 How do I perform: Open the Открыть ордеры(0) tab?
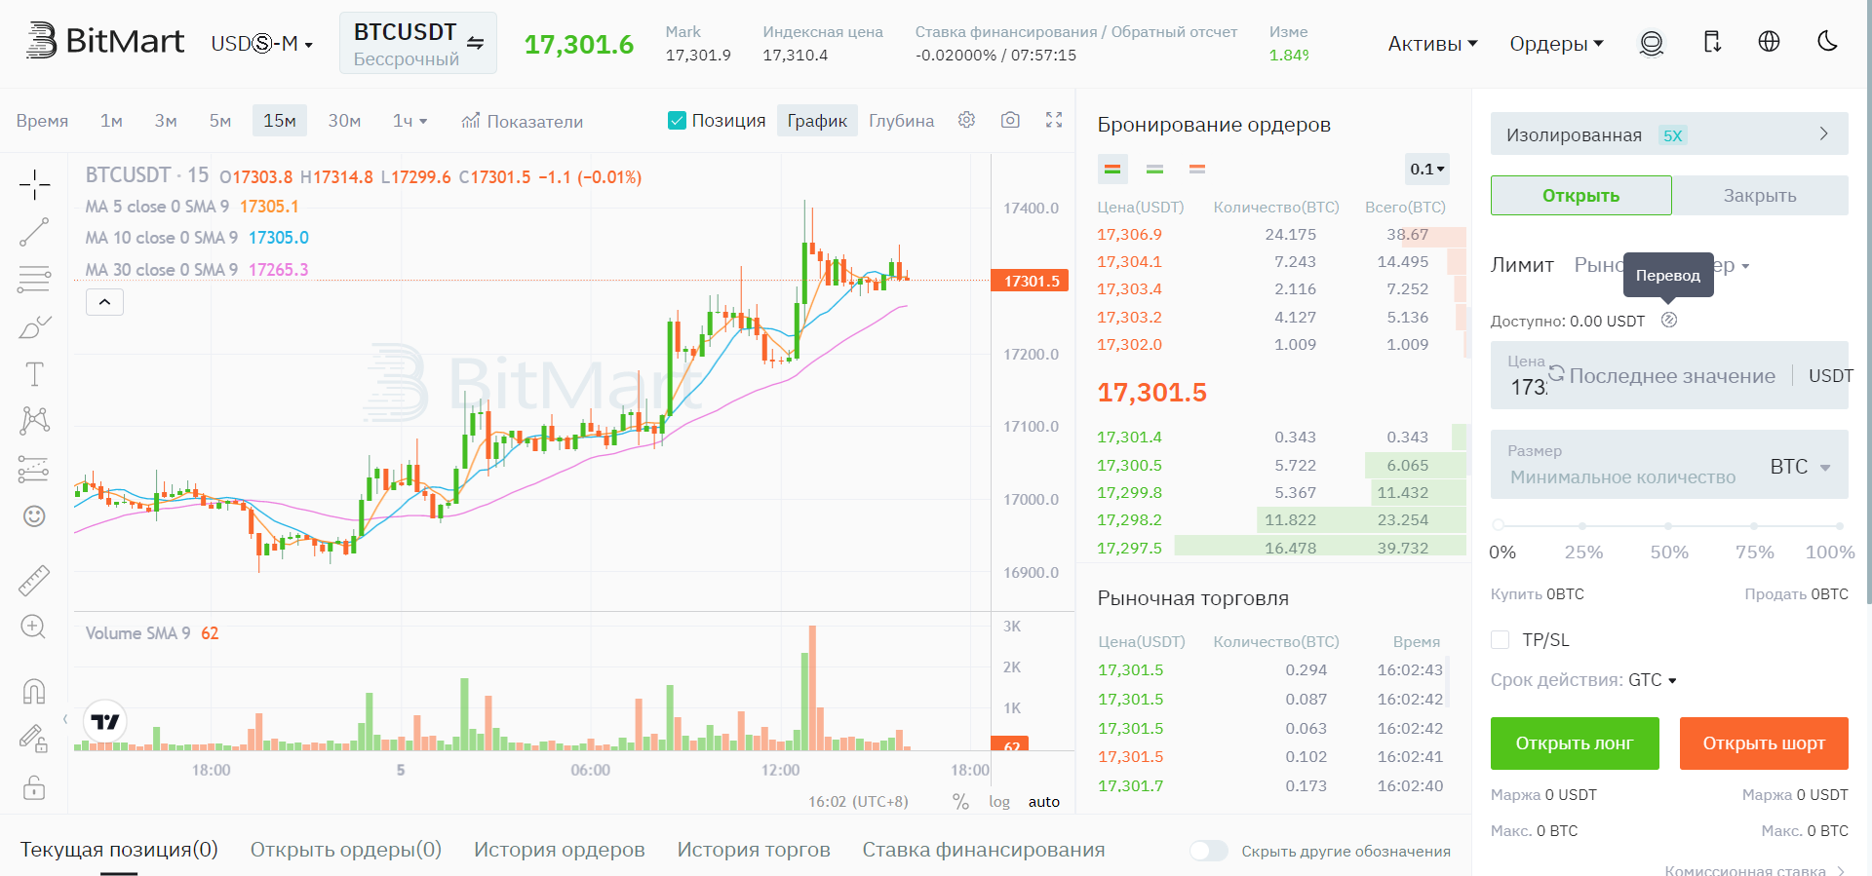[x=346, y=850]
